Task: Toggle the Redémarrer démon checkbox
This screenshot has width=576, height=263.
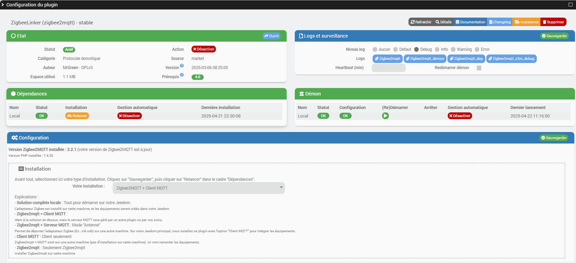Action: tap(479, 68)
